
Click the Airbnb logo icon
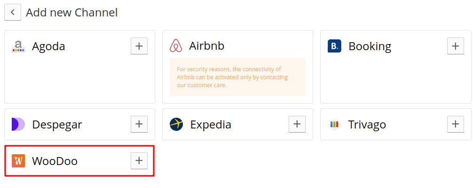coord(176,46)
